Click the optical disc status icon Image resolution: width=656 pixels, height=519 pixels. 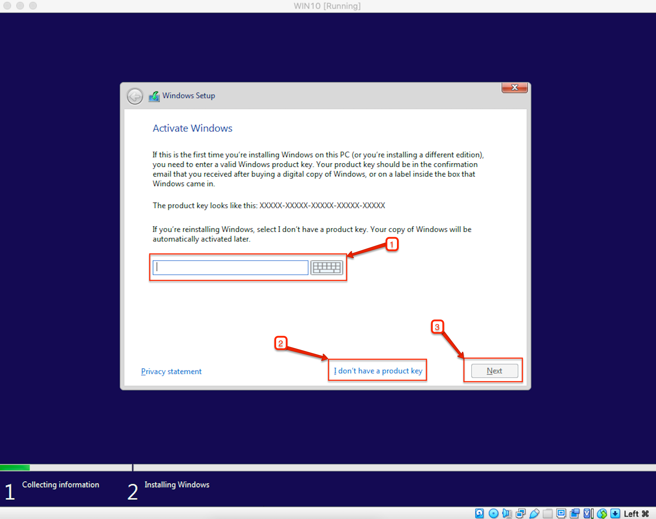(493, 513)
